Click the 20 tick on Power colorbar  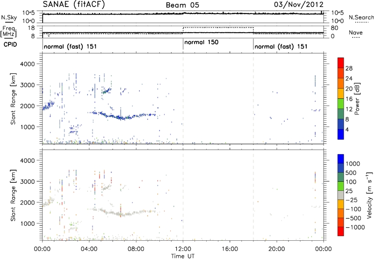(x=349, y=89)
